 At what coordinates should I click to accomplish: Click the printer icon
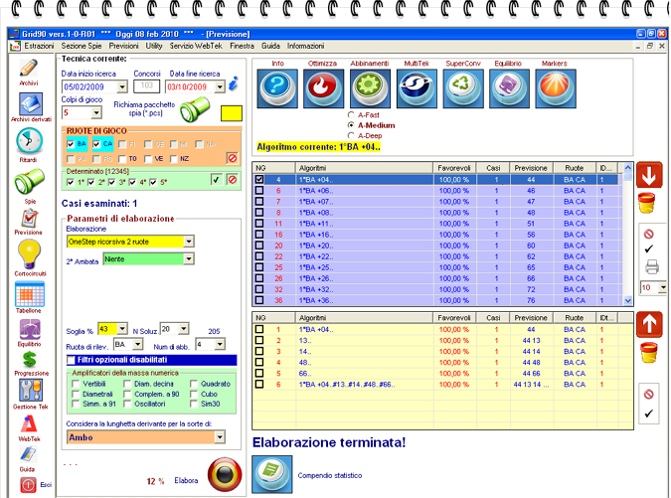pyautogui.click(x=652, y=267)
